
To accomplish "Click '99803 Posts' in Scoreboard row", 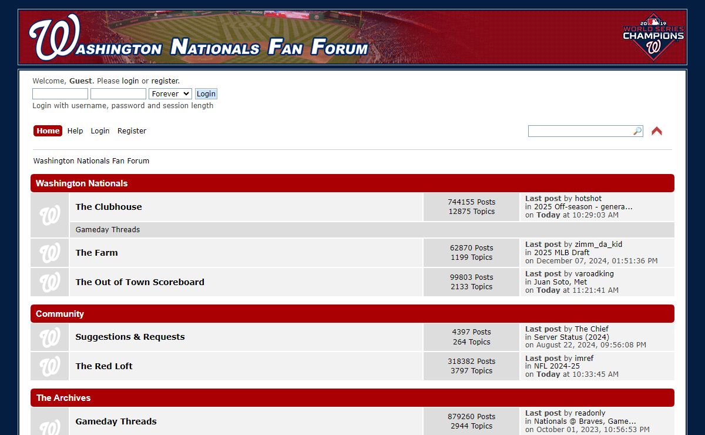I will point(471,277).
